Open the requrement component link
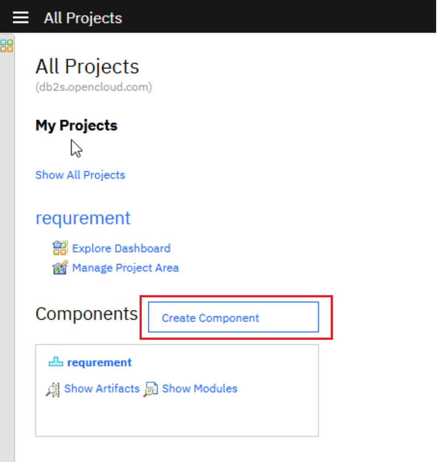Screen dimensions: 437x462 99,363
